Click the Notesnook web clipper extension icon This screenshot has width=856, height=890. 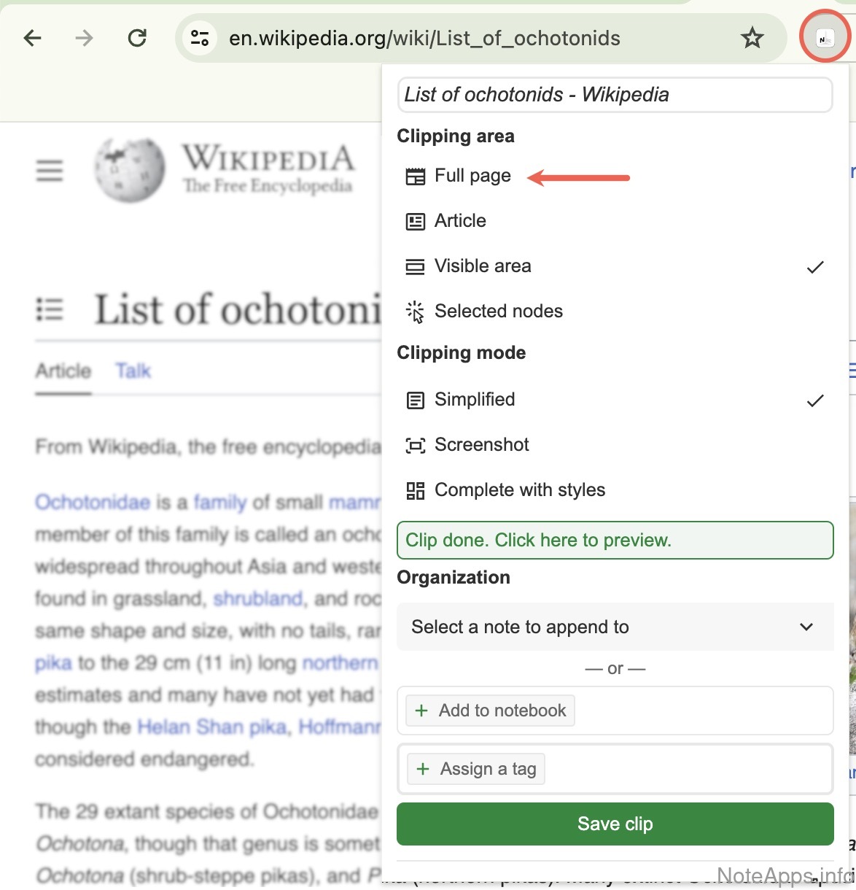click(x=825, y=38)
